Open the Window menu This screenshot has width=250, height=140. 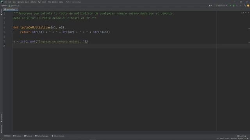point(55,2)
